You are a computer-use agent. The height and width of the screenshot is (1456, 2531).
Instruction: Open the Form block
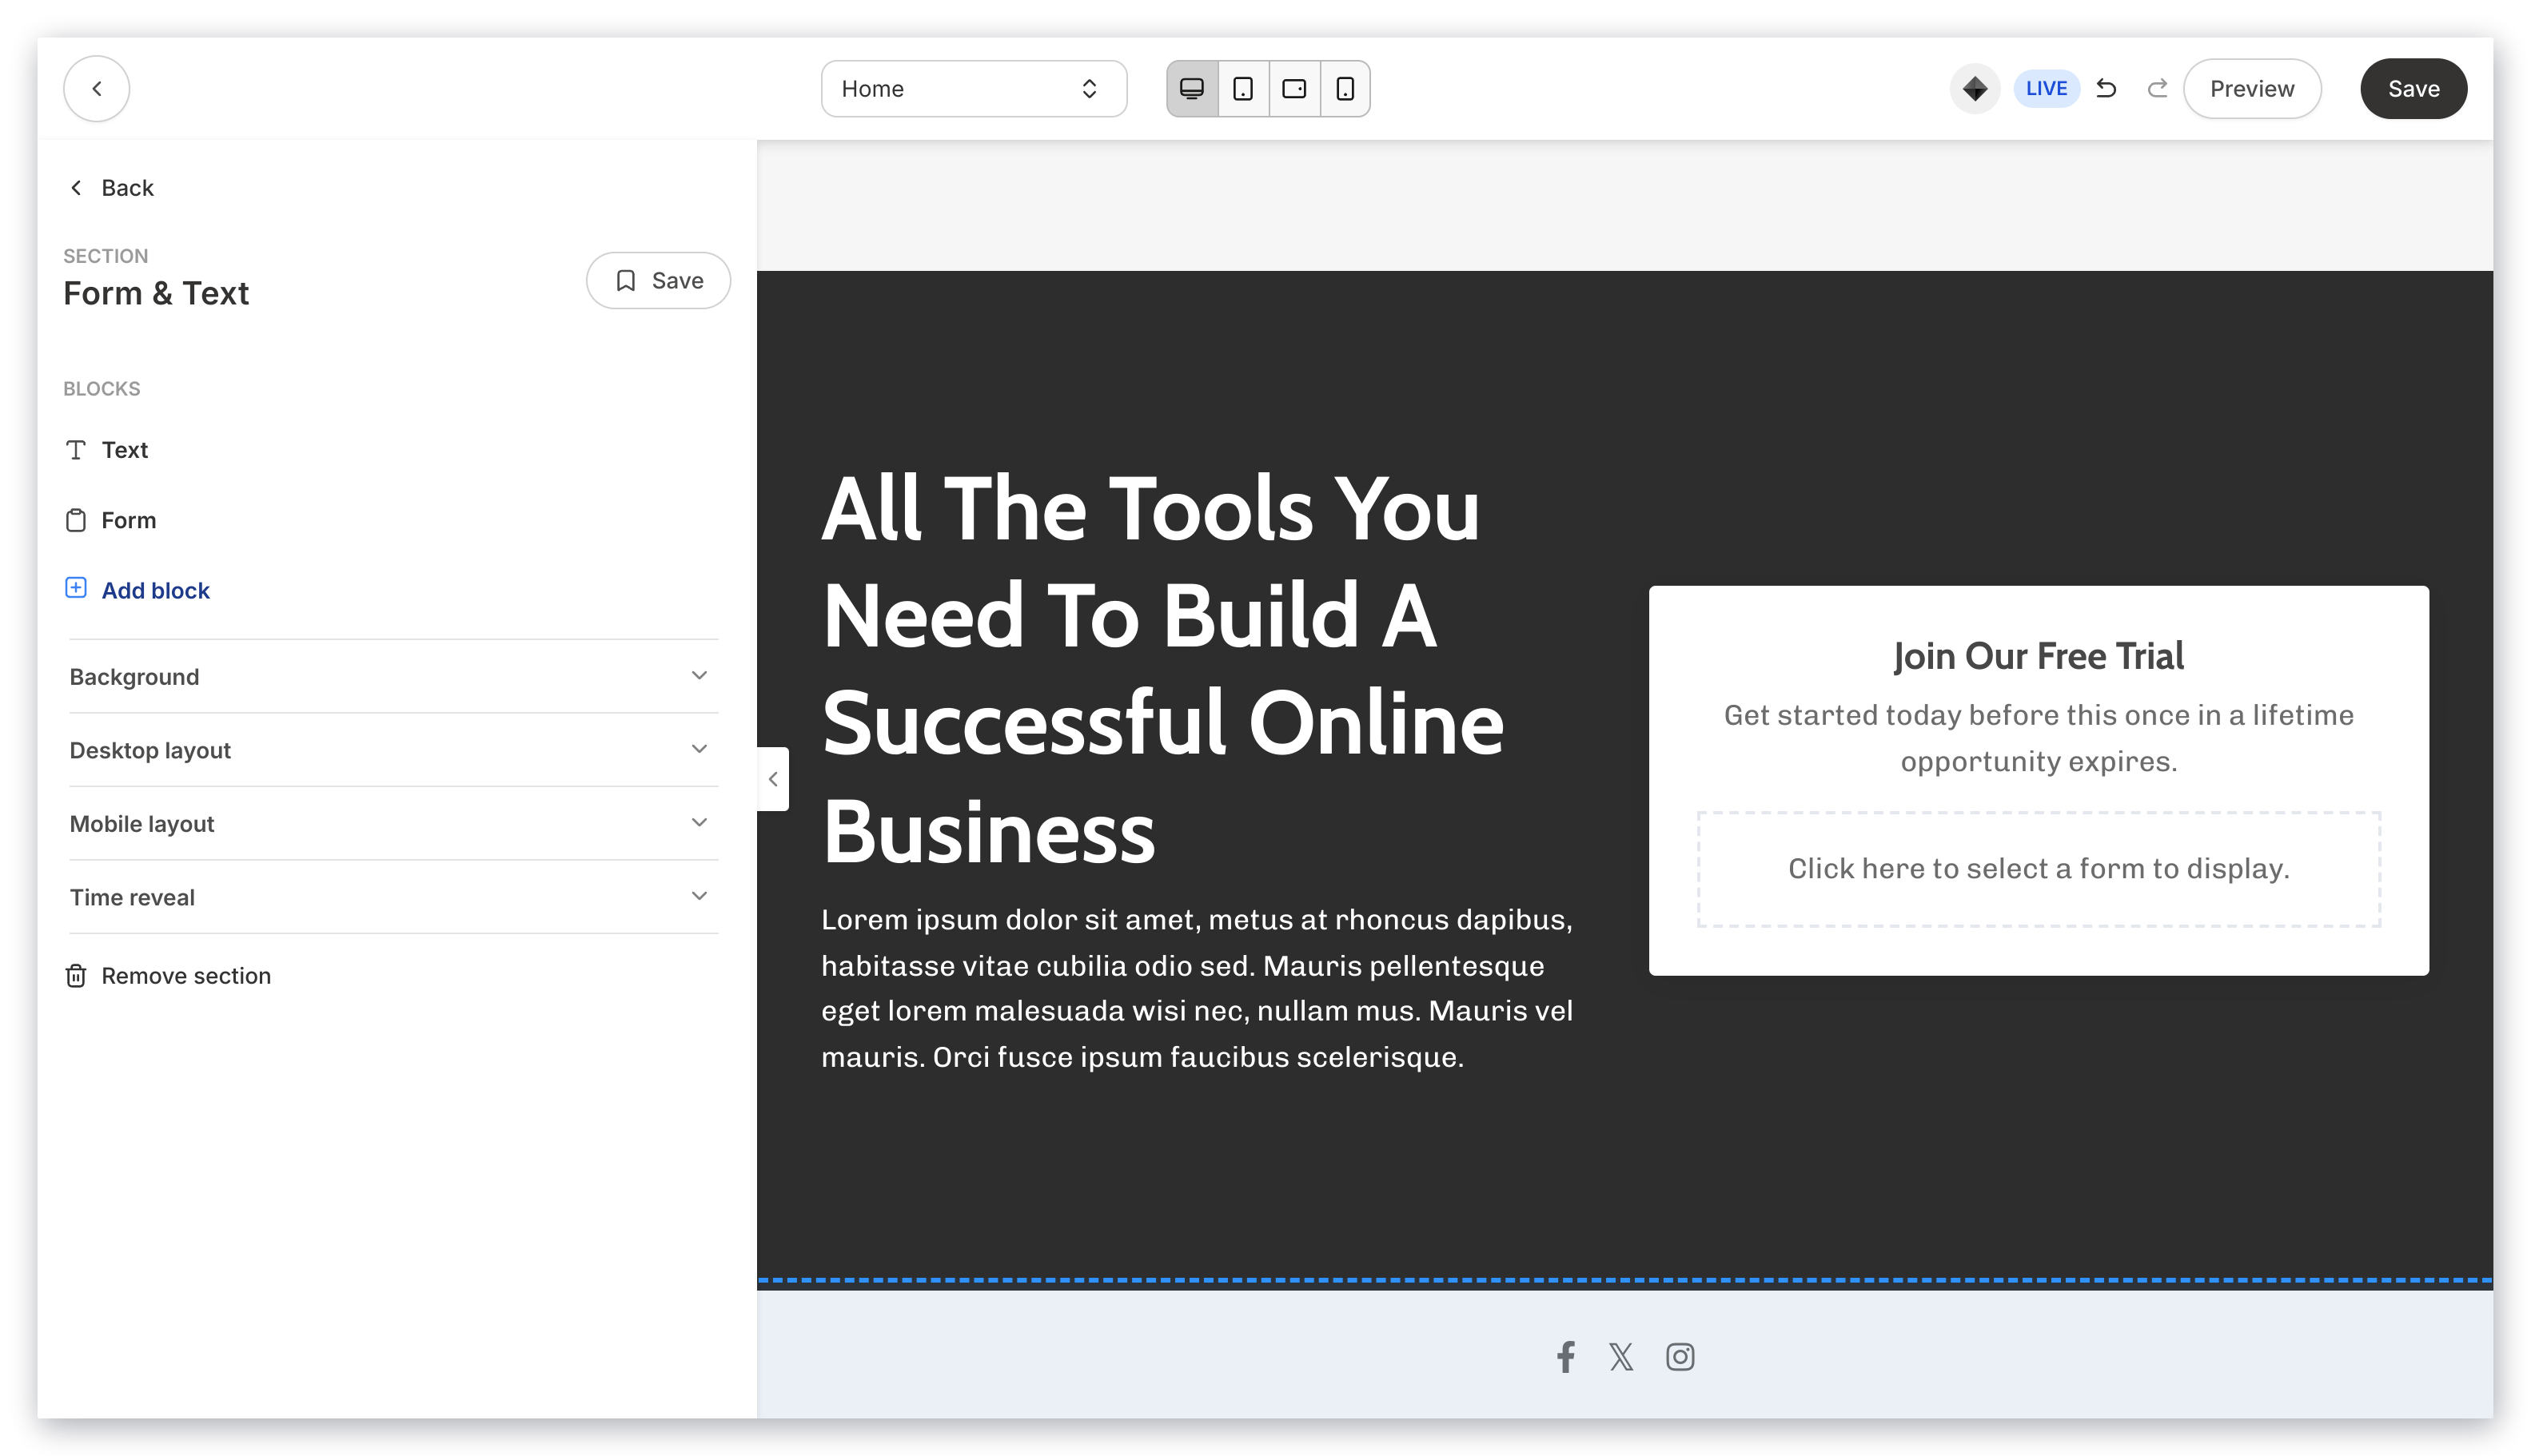[x=111, y=520]
